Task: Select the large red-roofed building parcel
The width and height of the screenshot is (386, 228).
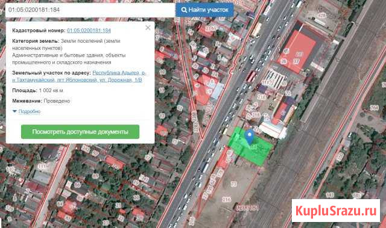Action: pos(297,51)
